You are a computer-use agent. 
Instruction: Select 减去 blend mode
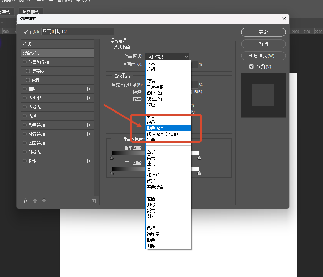[168, 211]
